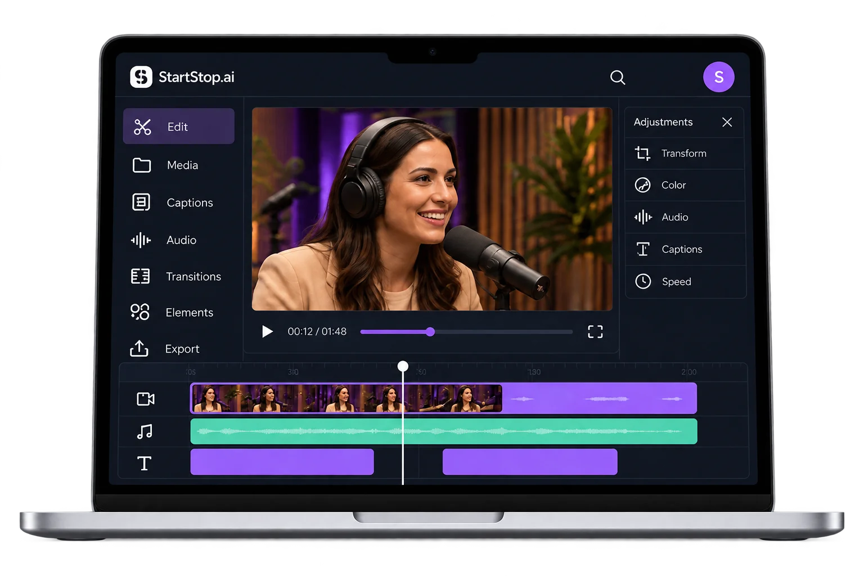Click the Captions text icon in Adjustments
The height and width of the screenshot is (576, 864).
click(x=643, y=249)
